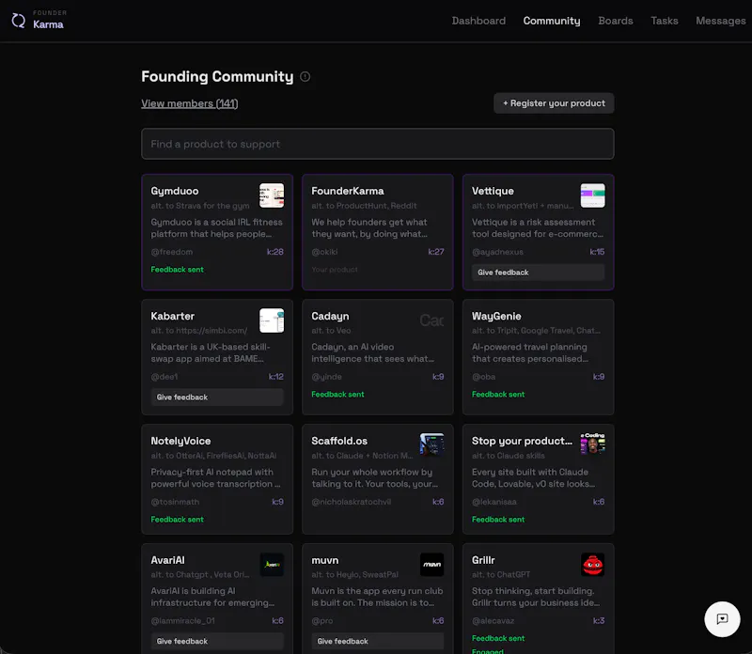Click the Founding Community heading

pos(217,76)
